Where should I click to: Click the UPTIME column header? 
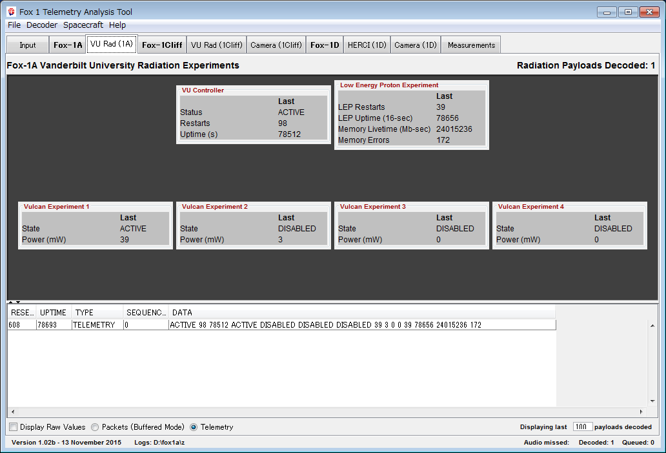[54, 313]
